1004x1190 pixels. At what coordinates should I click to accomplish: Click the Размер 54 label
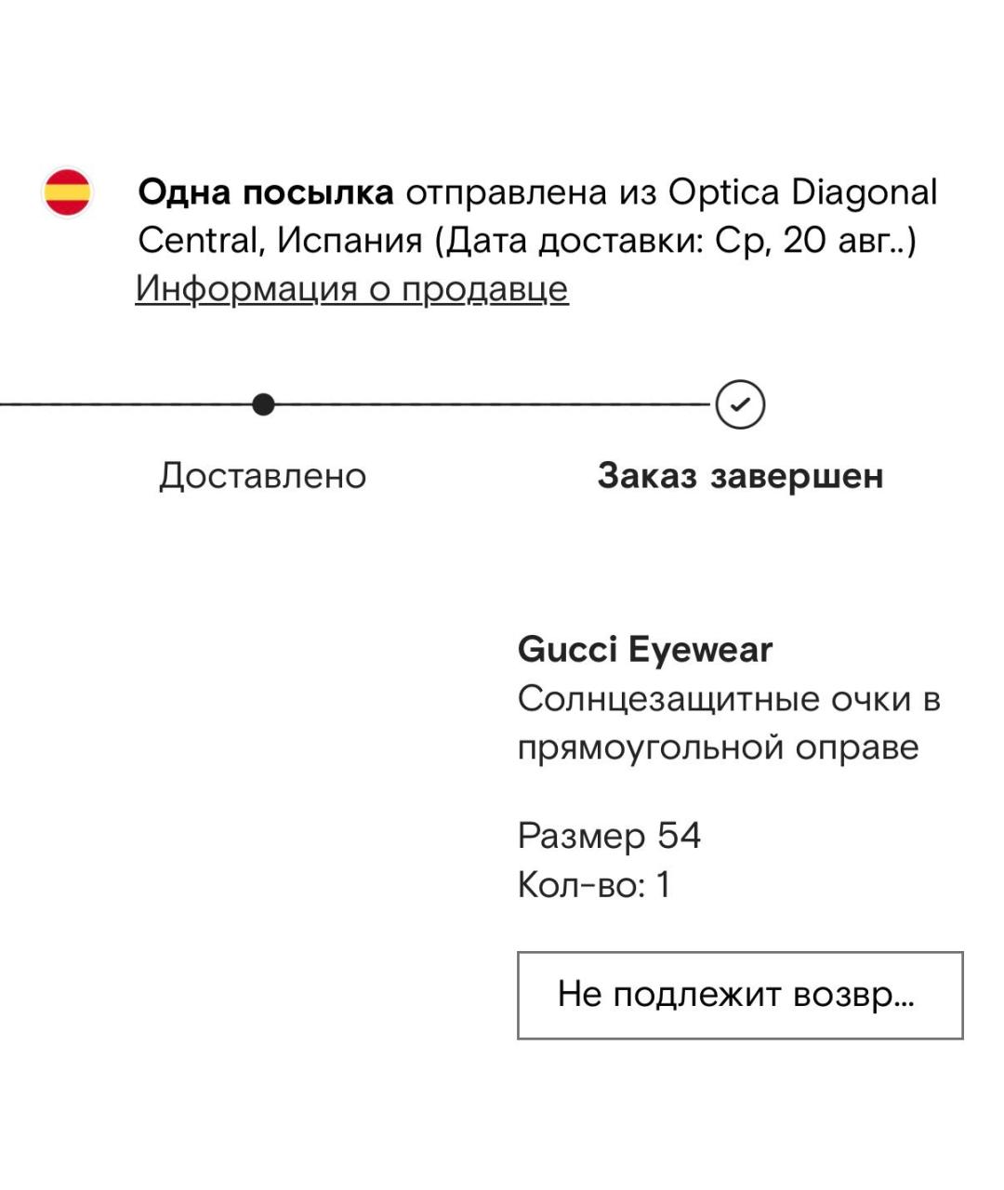tap(609, 835)
